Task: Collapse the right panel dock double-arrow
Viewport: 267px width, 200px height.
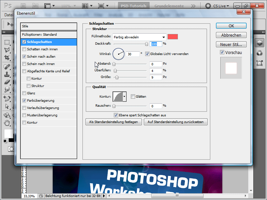Action: click(263, 32)
